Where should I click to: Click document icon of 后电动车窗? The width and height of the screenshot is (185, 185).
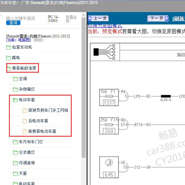pos(25,121)
